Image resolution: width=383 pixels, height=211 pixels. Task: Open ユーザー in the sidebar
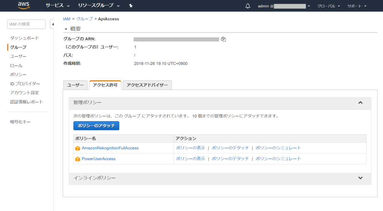18,56
